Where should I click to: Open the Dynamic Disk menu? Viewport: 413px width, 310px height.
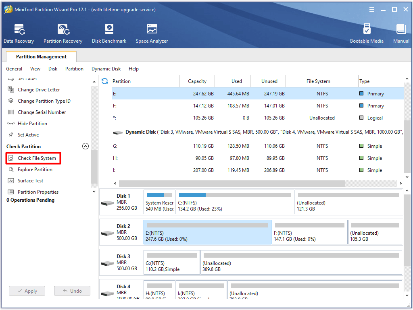[x=106, y=69]
